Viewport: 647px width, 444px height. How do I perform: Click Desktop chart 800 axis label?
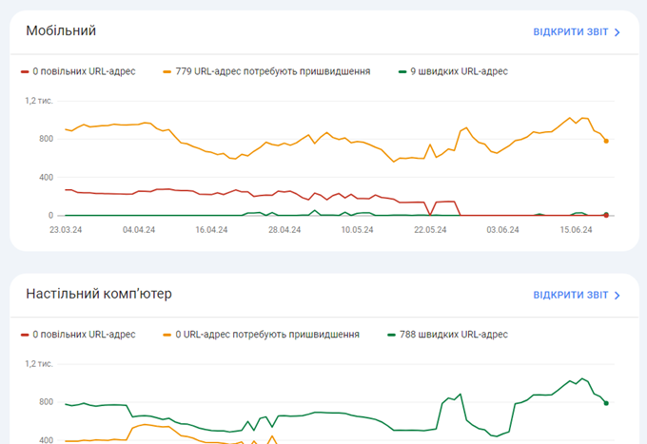click(x=47, y=402)
